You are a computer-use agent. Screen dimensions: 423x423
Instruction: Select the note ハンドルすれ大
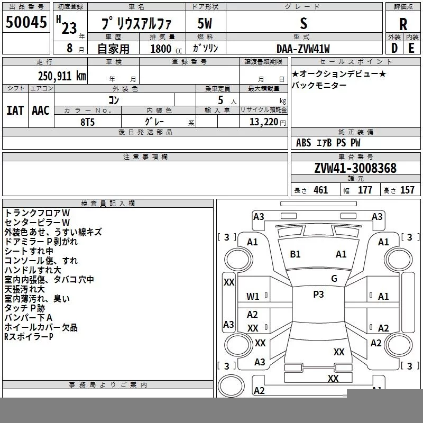(33, 270)
